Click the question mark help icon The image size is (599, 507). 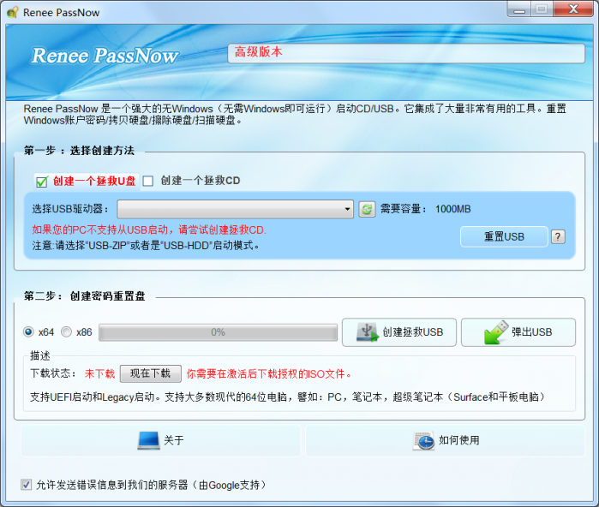(x=558, y=237)
